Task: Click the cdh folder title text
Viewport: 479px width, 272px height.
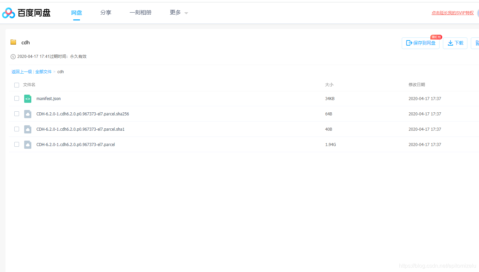Action: pos(26,43)
